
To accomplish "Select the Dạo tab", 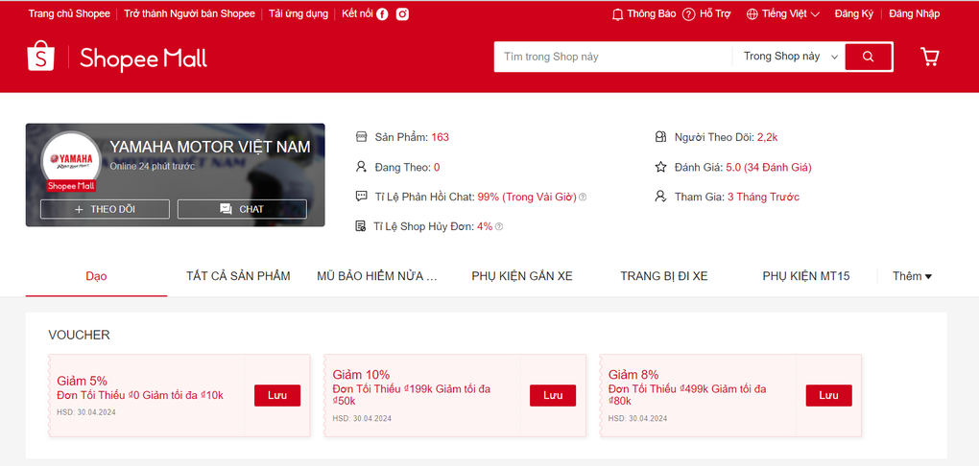I will click(96, 276).
